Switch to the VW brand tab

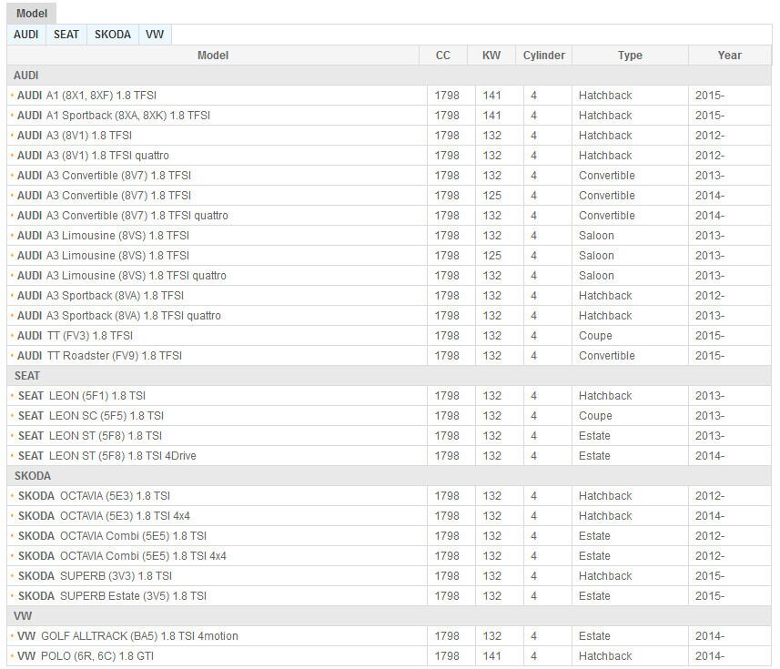(155, 35)
